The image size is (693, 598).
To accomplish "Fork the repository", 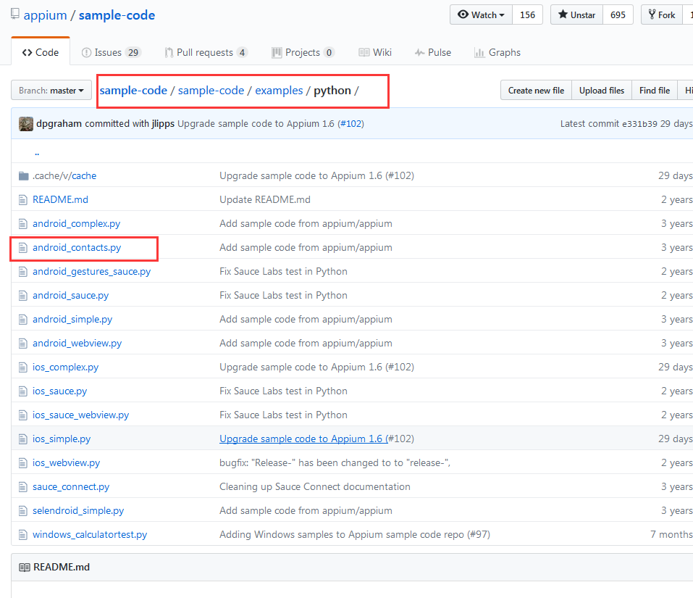I will [x=662, y=14].
